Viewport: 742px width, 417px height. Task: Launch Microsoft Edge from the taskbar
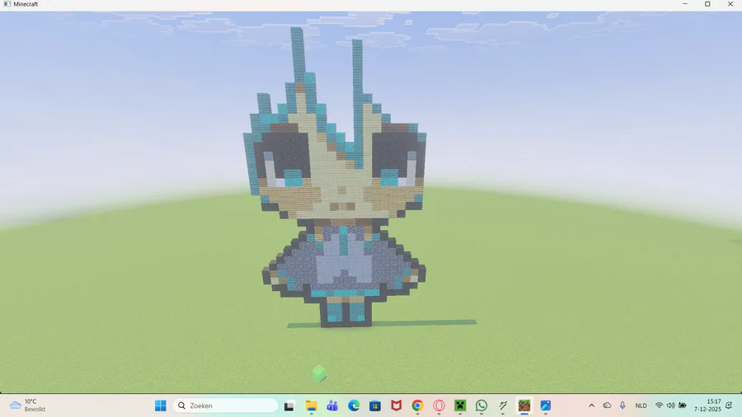tap(354, 405)
